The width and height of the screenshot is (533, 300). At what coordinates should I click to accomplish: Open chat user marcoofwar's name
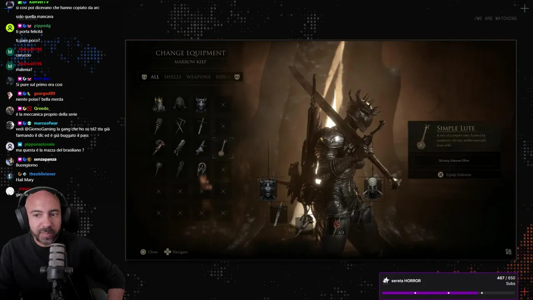coord(46,123)
